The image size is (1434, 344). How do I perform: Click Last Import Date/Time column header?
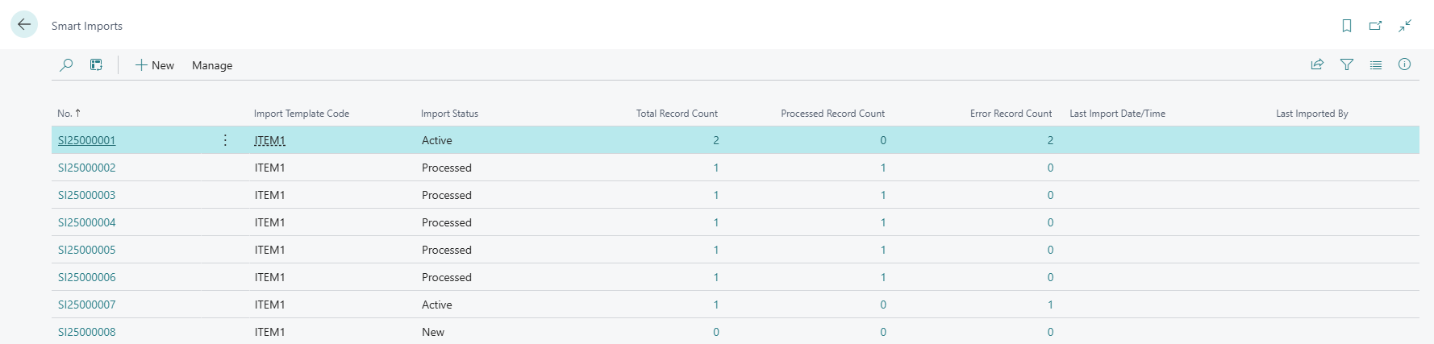pos(1117,114)
